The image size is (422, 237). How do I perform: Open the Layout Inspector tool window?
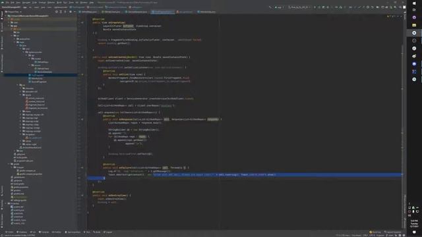pos(393,232)
